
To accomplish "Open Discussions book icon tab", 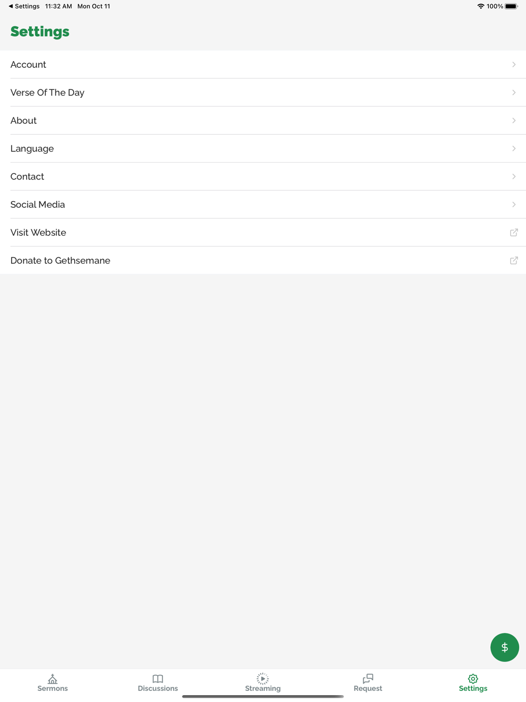I will coord(158,678).
